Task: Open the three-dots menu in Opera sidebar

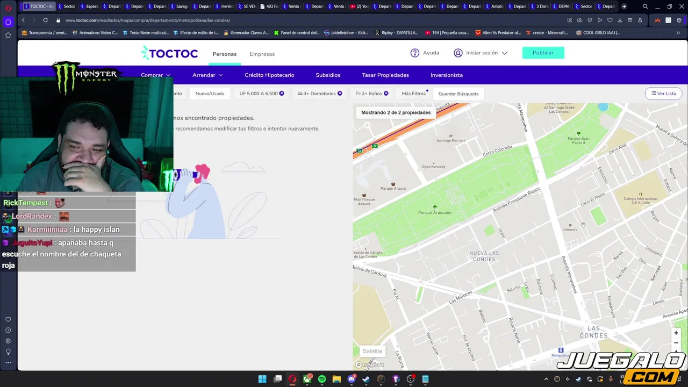Action: (x=8, y=362)
